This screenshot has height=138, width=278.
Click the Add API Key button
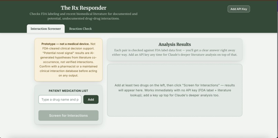(239, 9)
